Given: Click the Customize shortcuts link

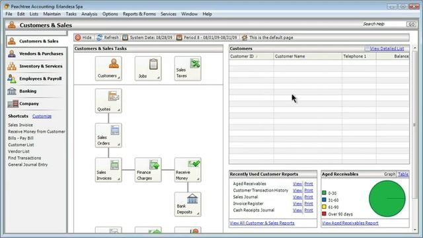Looking at the screenshot, I should point(42,116).
